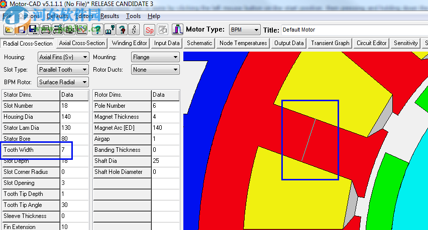The width and height of the screenshot is (428, 230).
Task: Click the Magnet Arc [ED] value 140
Action: point(165,128)
